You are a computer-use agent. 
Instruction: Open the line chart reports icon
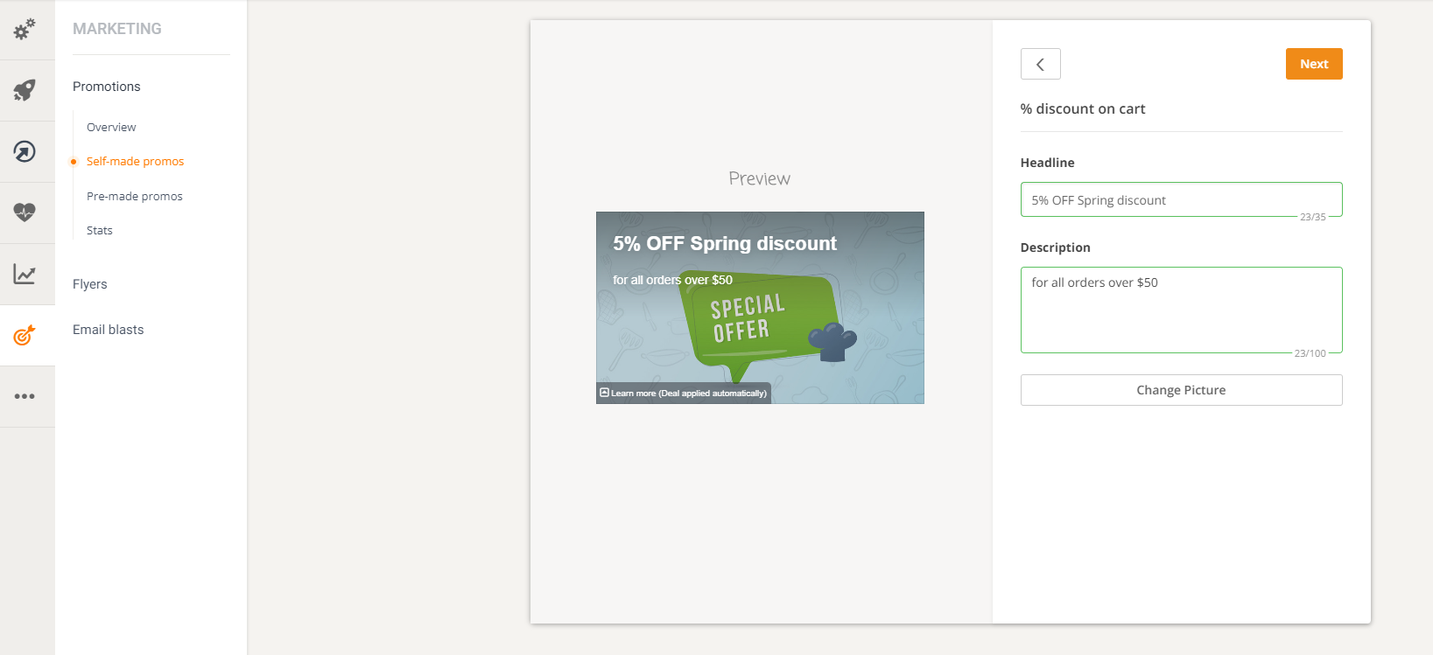(25, 274)
